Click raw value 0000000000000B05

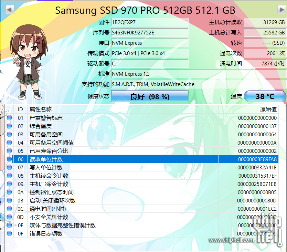pyautogui.click(x=257, y=192)
